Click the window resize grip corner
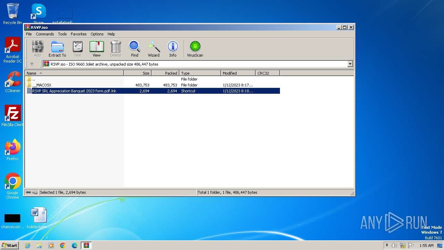This screenshot has width=444, height=250. (352, 193)
